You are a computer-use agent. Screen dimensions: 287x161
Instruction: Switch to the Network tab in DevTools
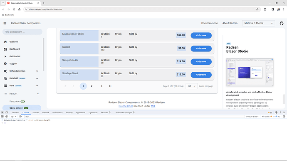(x=46, y=112)
